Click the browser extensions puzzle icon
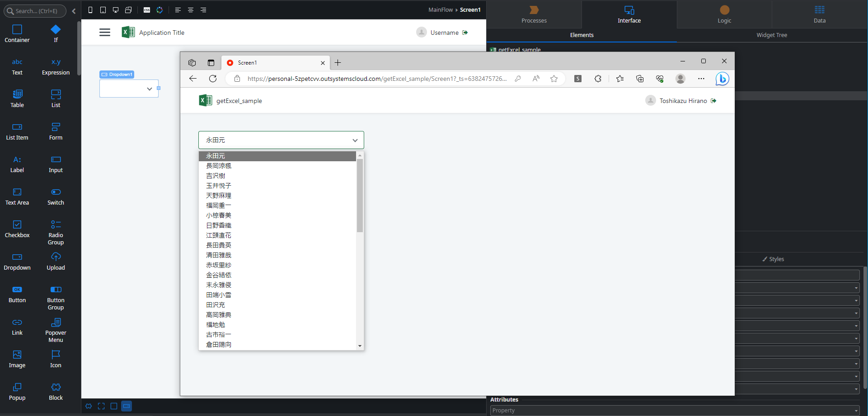The height and width of the screenshot is (416, 868). 598,79
